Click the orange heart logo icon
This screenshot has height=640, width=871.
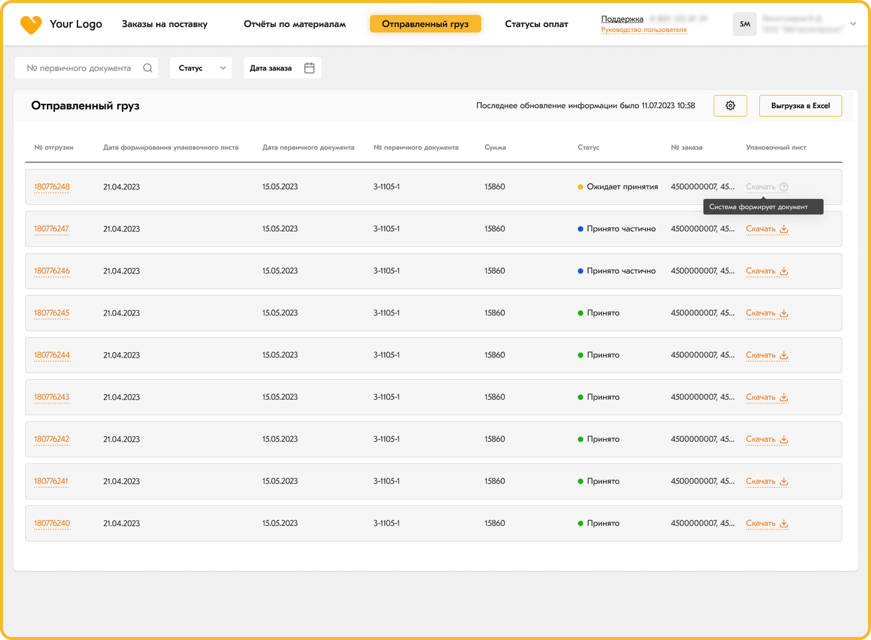(x=31, y=25)
